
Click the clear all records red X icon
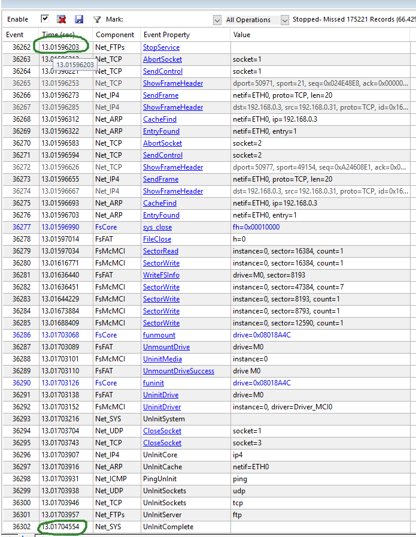(x=62, y=20)
